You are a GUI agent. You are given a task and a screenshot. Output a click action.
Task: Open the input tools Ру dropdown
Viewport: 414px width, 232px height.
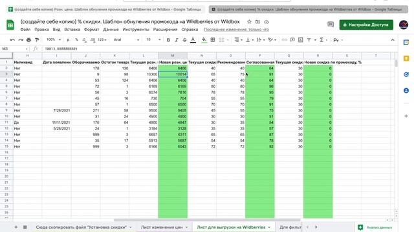[338, 40]
